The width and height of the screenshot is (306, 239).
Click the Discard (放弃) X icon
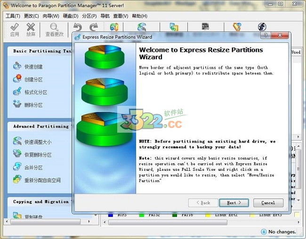tap(31, 27)
